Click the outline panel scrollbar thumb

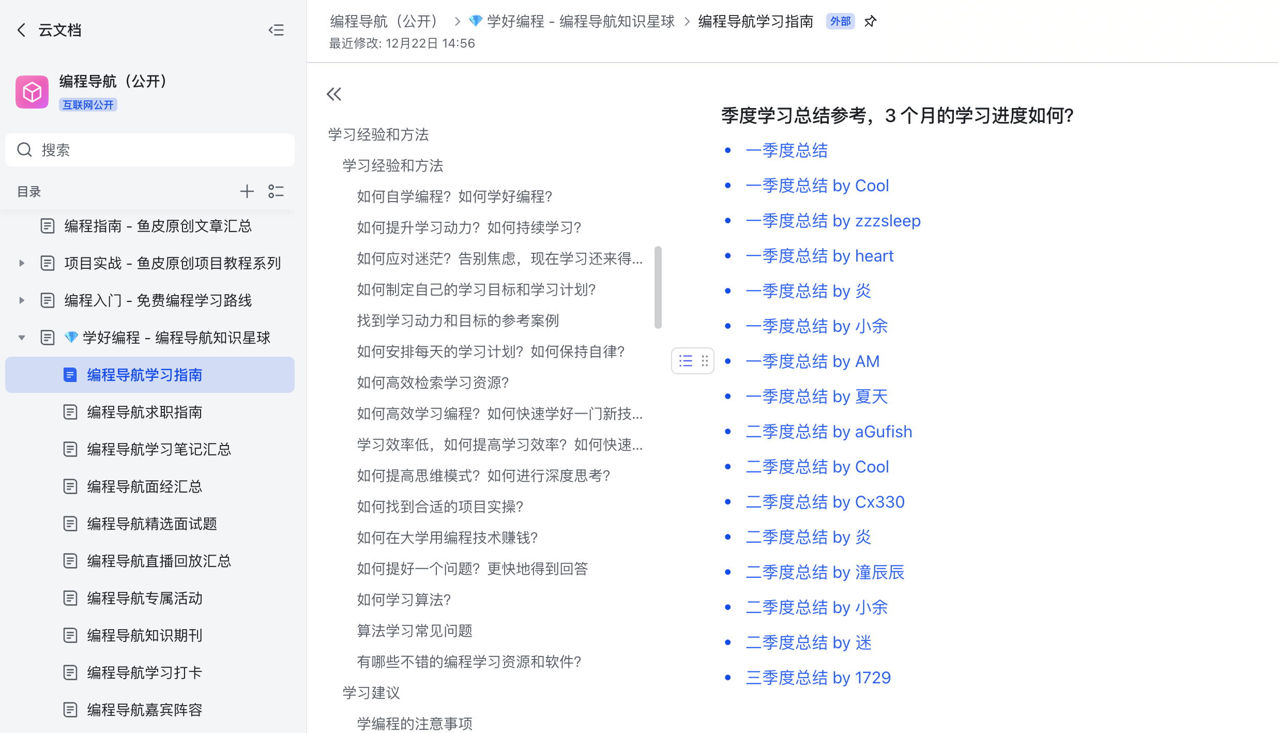(658, 287)
